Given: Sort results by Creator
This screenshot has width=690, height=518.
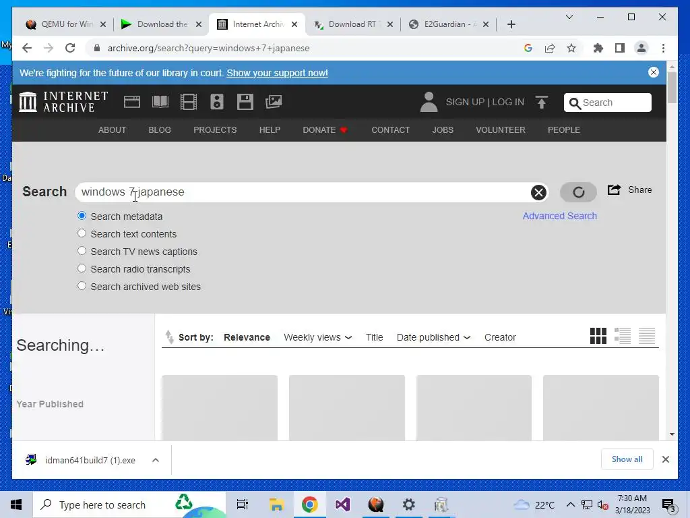Looking at the screenshot, I should pyautogui.click(x=500, y=337).
